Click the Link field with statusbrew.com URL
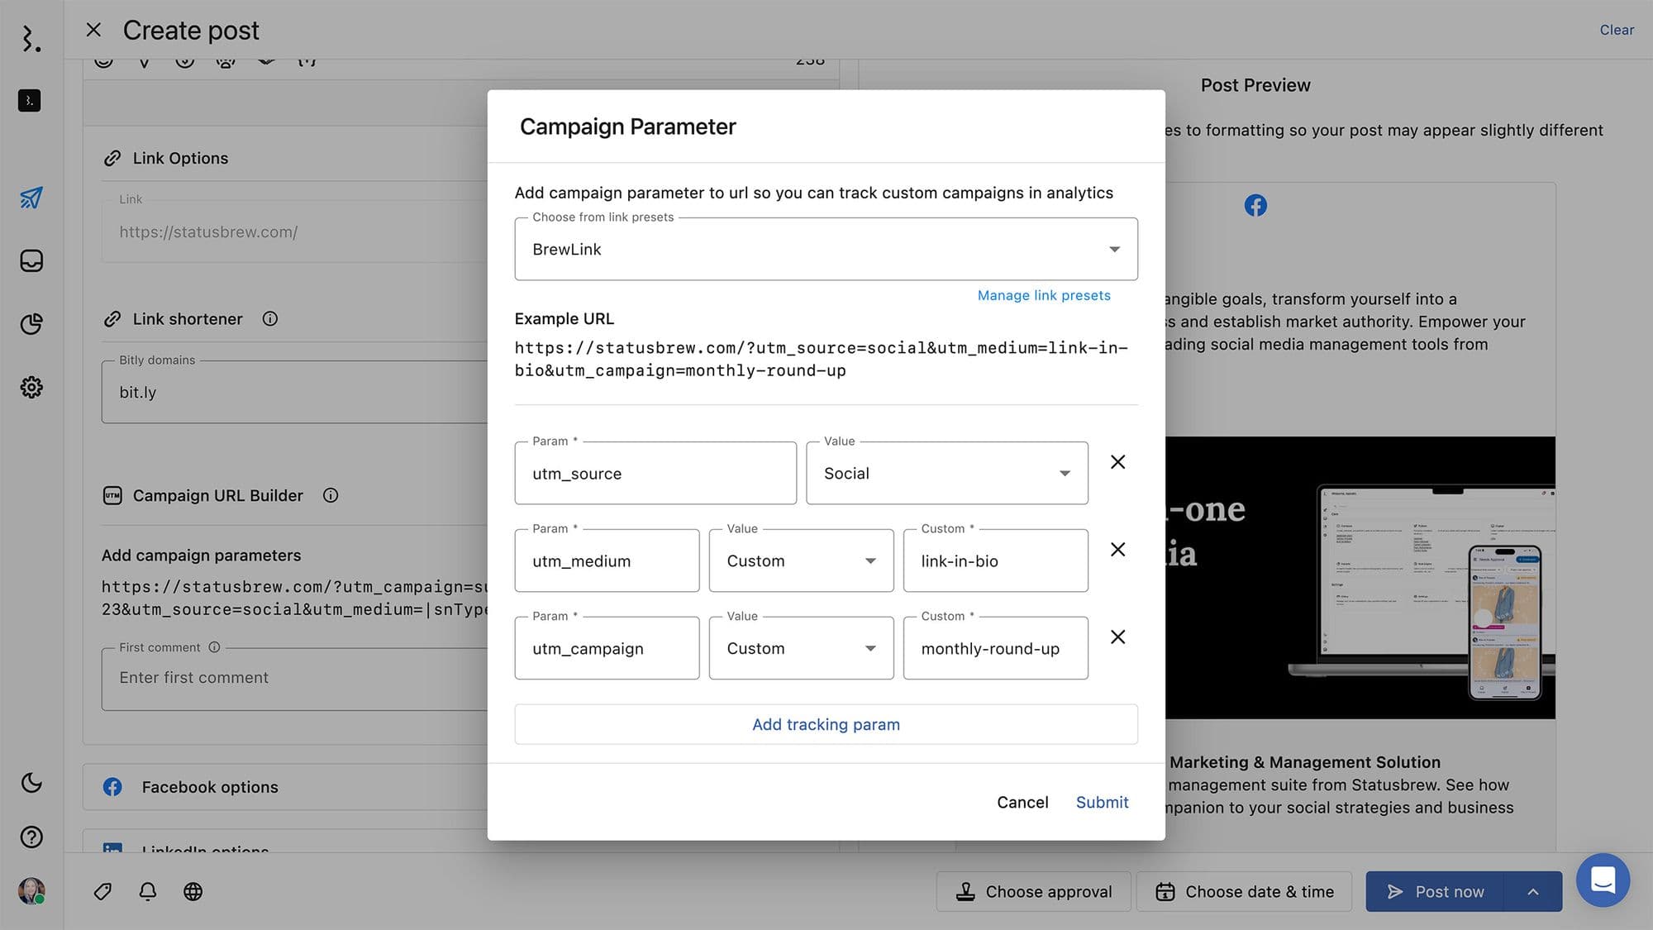The width and height of the screenshot is (1653, 930). pos(294,231)
